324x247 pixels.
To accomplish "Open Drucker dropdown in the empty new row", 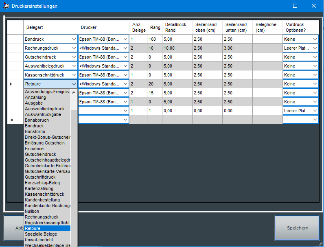I will click(125, 120).
